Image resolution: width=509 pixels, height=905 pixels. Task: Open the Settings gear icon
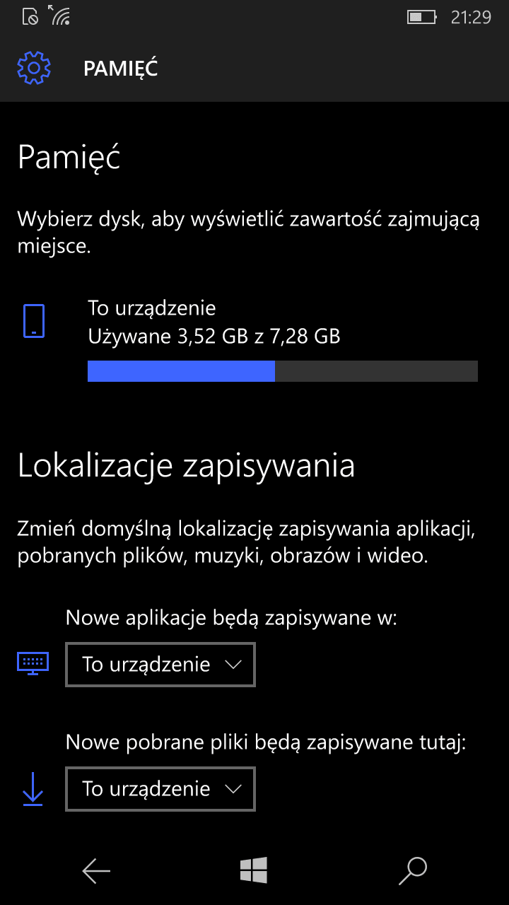[34, 68]
